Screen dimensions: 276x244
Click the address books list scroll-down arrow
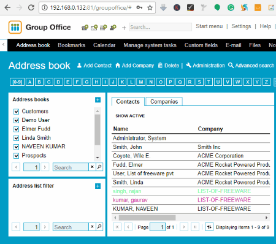[98, 158]
